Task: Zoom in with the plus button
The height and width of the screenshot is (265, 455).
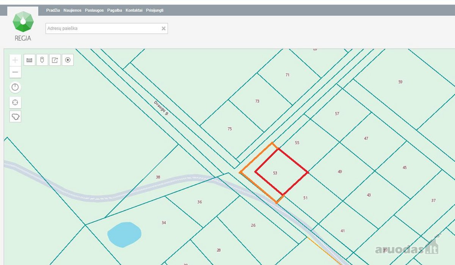Action: (x=15, y=60)
